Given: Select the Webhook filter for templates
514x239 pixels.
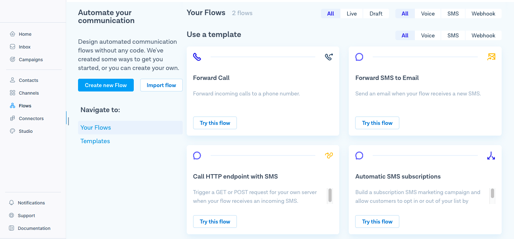Looking at the screenshot, I should (483, 35).
